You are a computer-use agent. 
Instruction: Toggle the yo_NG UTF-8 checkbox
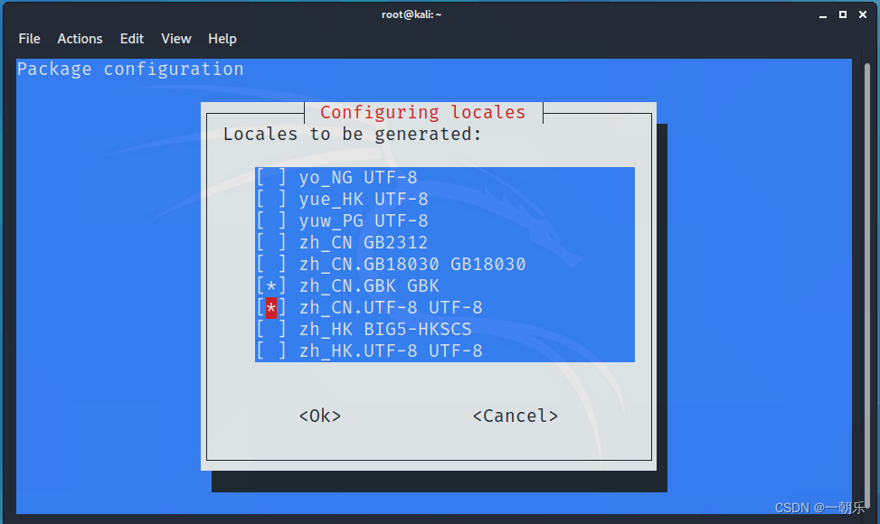[271, 178]
